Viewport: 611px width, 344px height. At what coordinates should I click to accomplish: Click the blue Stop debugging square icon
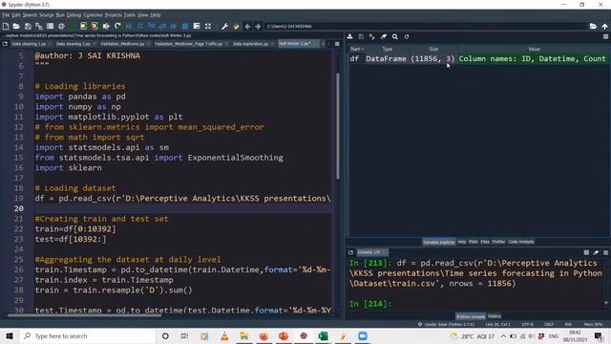185,26
